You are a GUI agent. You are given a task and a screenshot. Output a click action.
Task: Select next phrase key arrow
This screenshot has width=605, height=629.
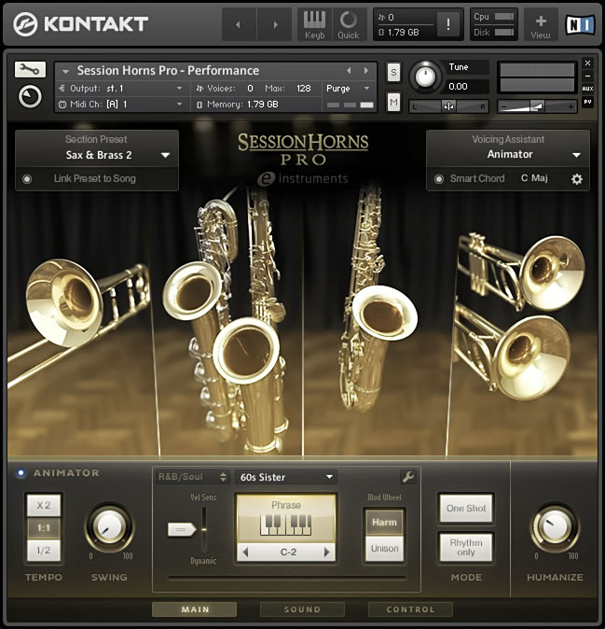pos(326,552)
